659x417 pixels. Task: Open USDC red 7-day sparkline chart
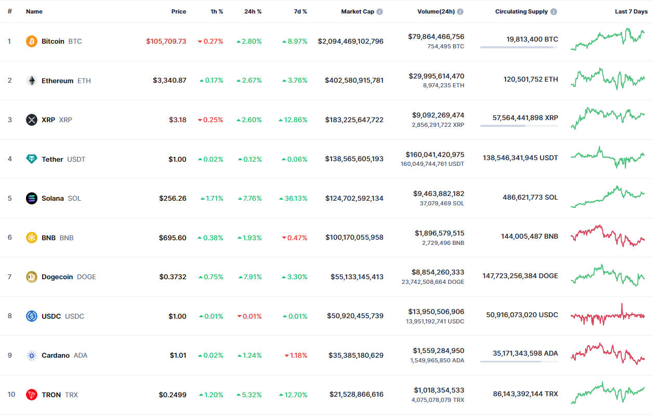pos(608,314)
